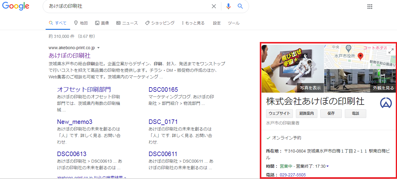This screenshot has height=179, width=397.
Task: Click the 水戸市役所 map marker icon
Action: pyautogui.click(x=348, y=48)
